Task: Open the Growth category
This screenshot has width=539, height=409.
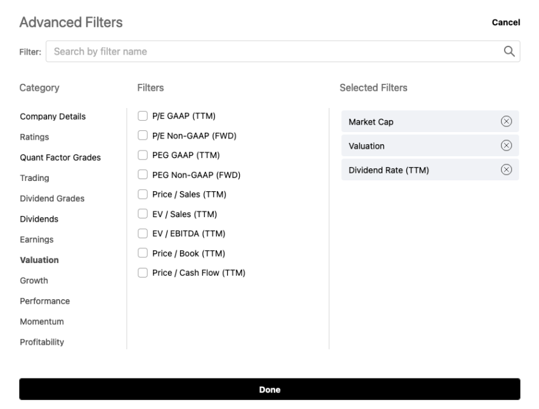Action: coord(34,281)
